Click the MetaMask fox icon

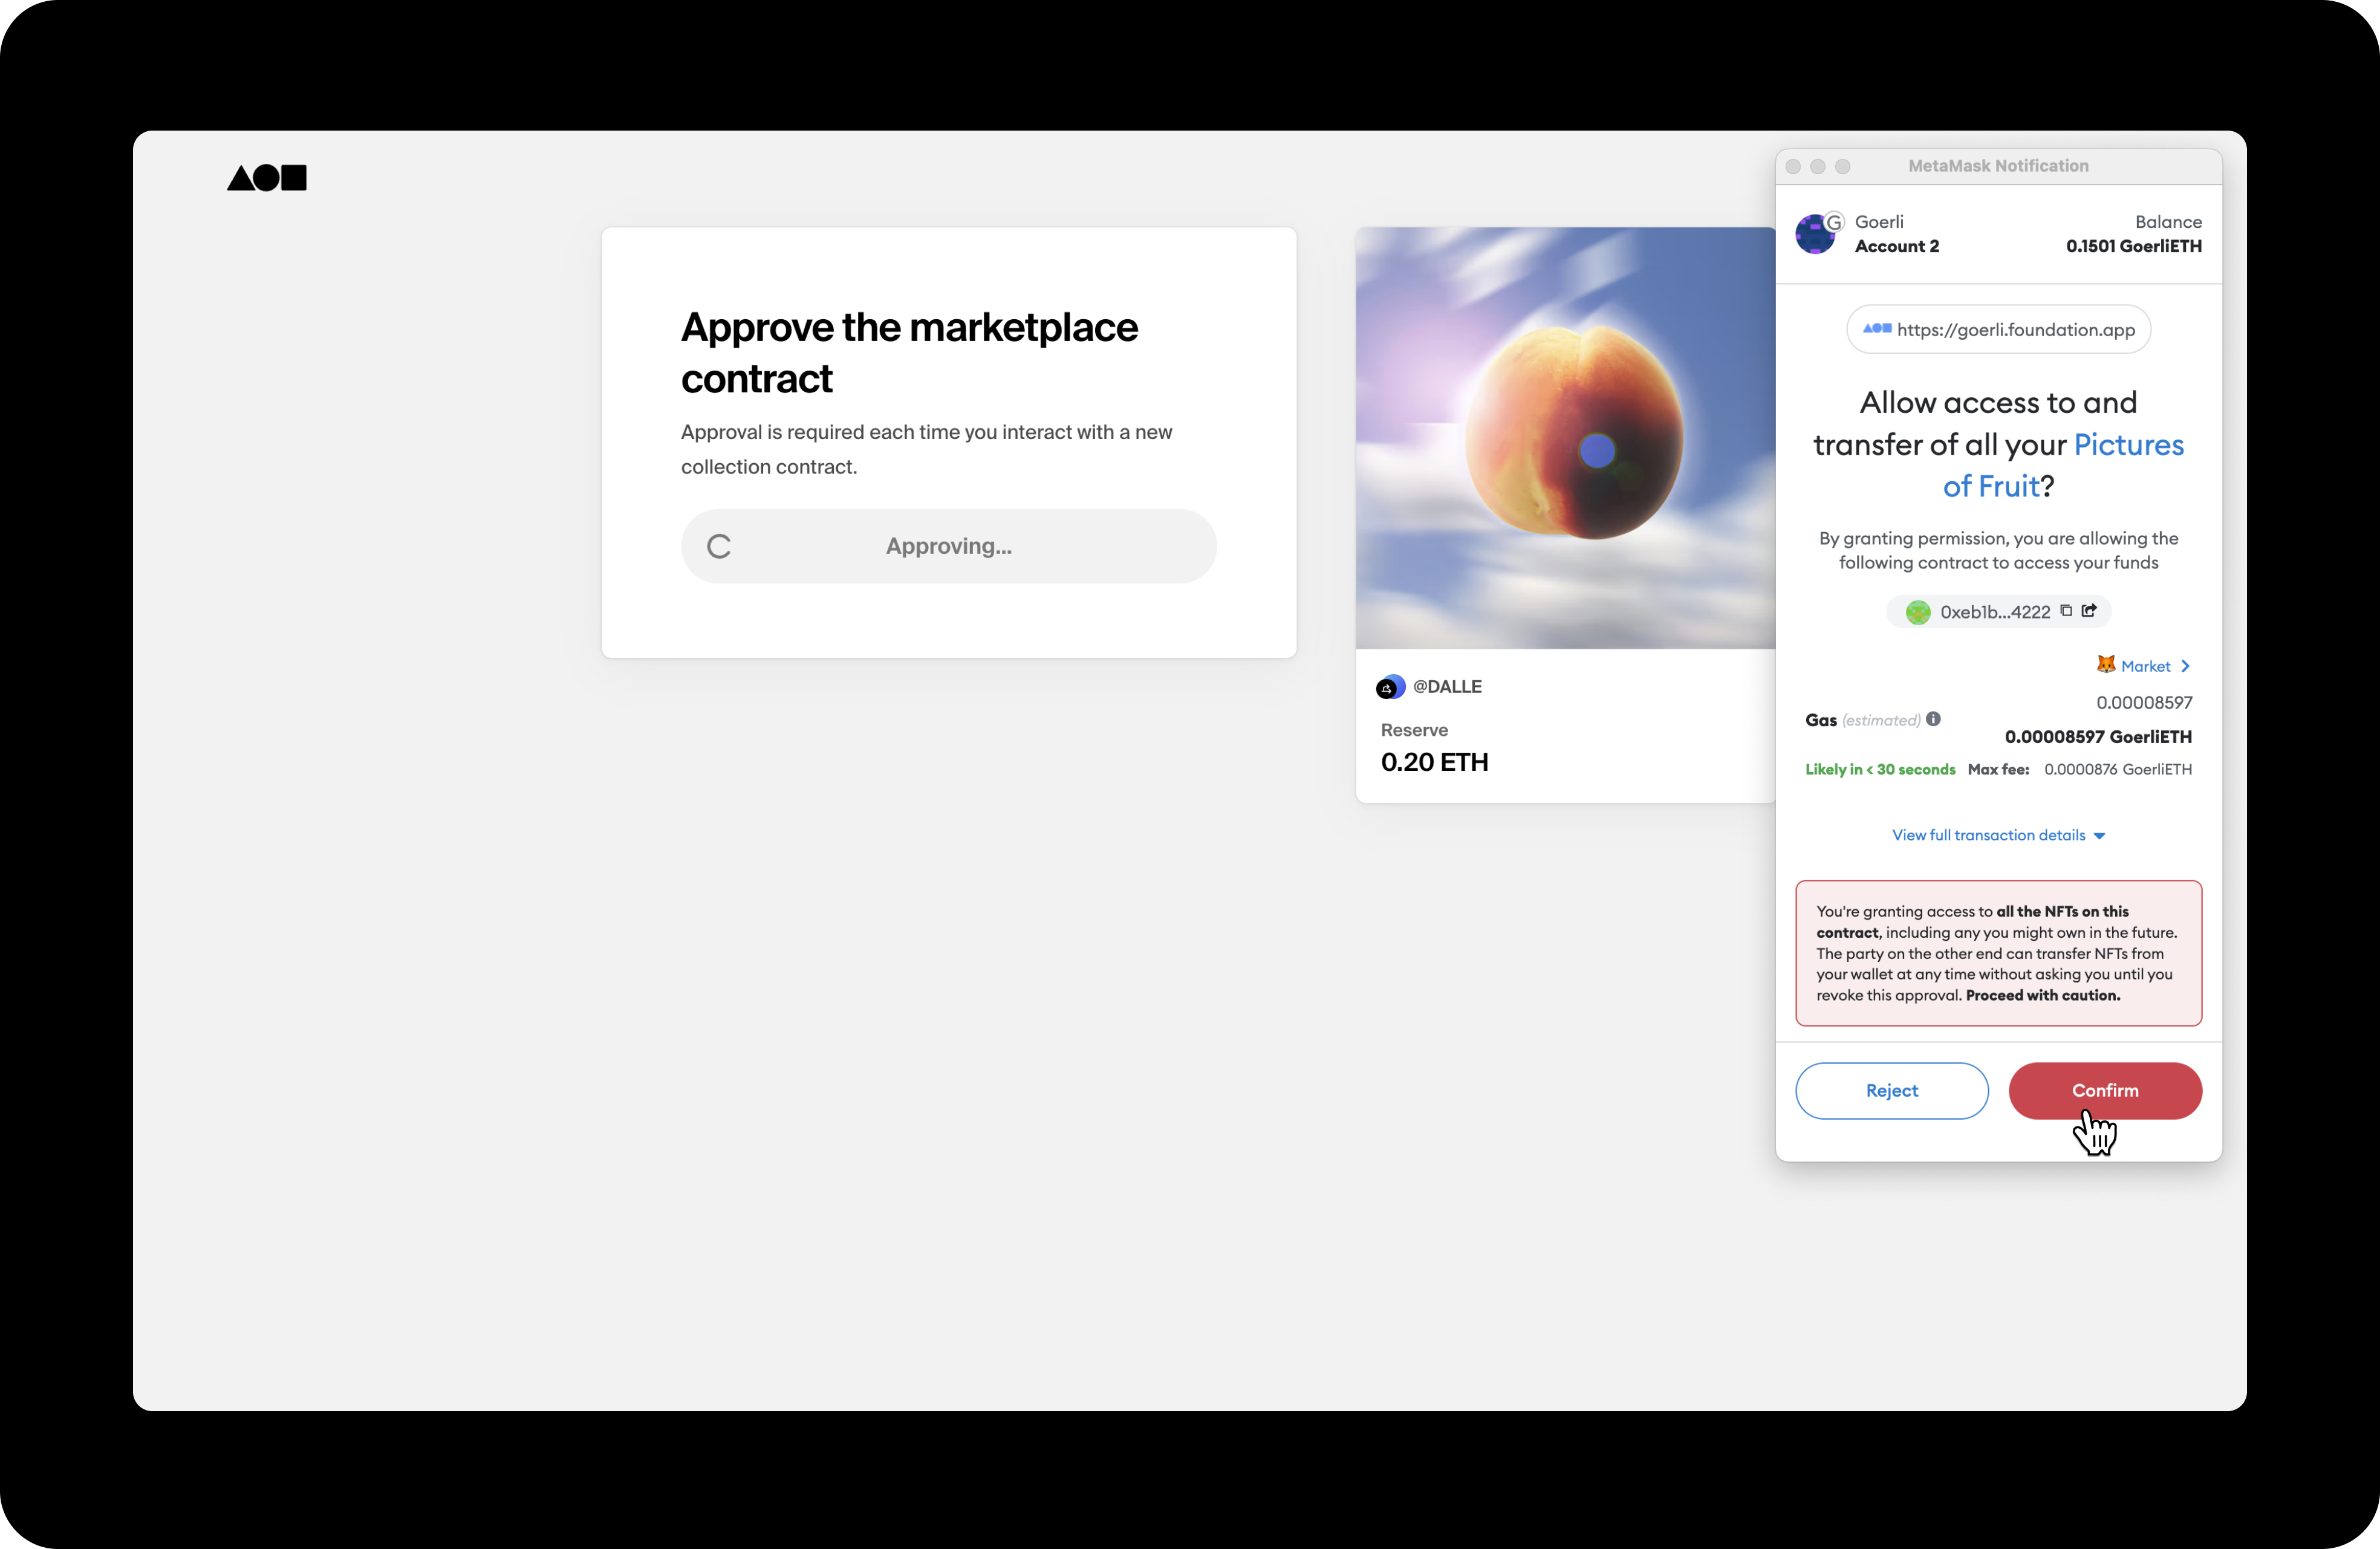point(2105,664)
